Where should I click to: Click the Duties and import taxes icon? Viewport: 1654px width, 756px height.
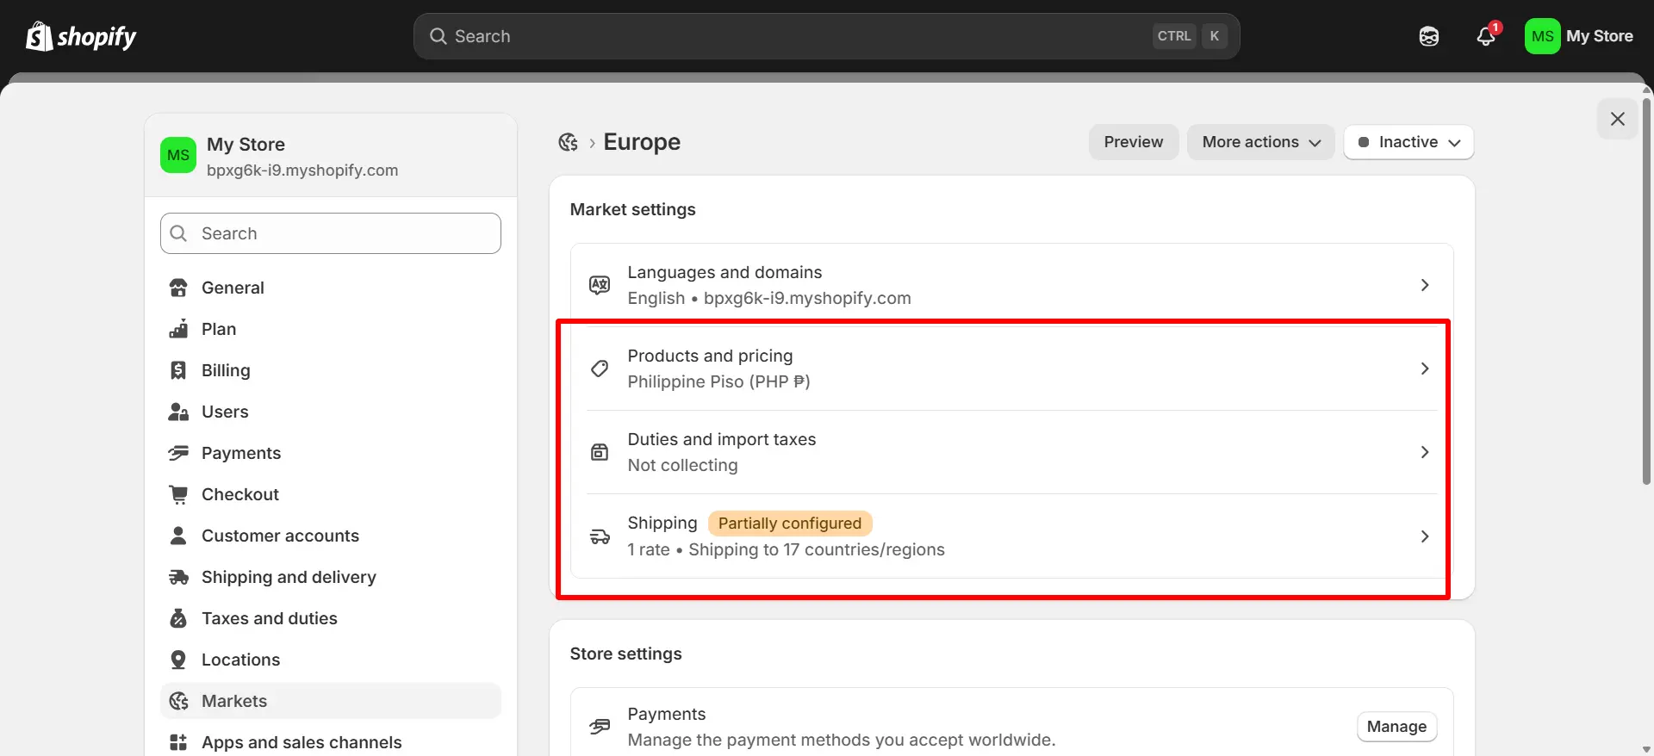(600, 452)
